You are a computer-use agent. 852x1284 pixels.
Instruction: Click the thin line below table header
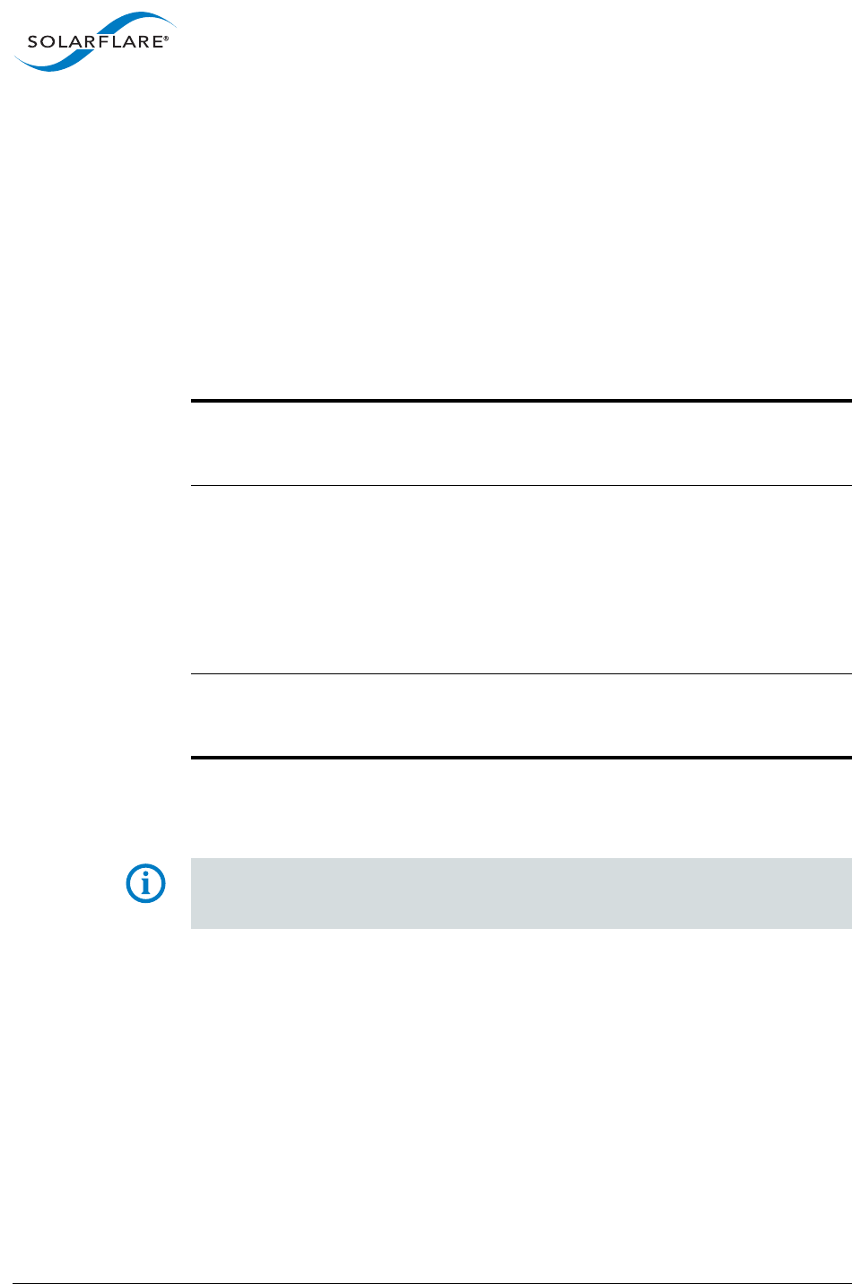(520, 486)
